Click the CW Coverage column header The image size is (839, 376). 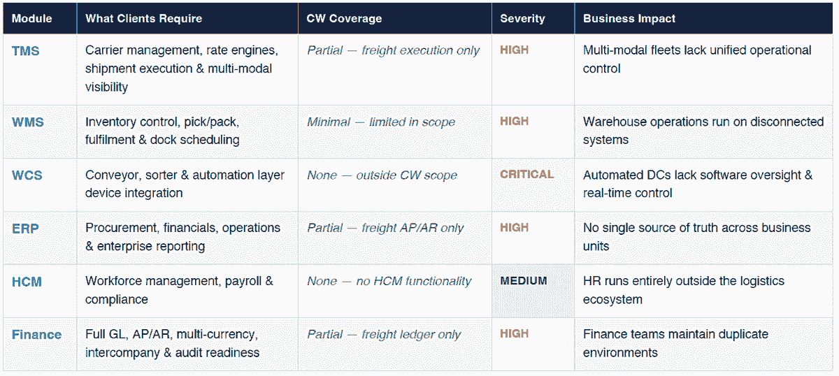(x=344, y=18)
